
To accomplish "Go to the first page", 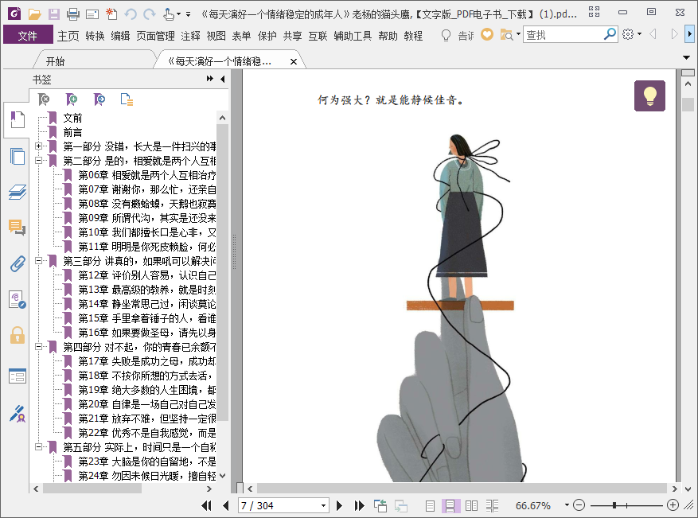I will click(206, 505).
